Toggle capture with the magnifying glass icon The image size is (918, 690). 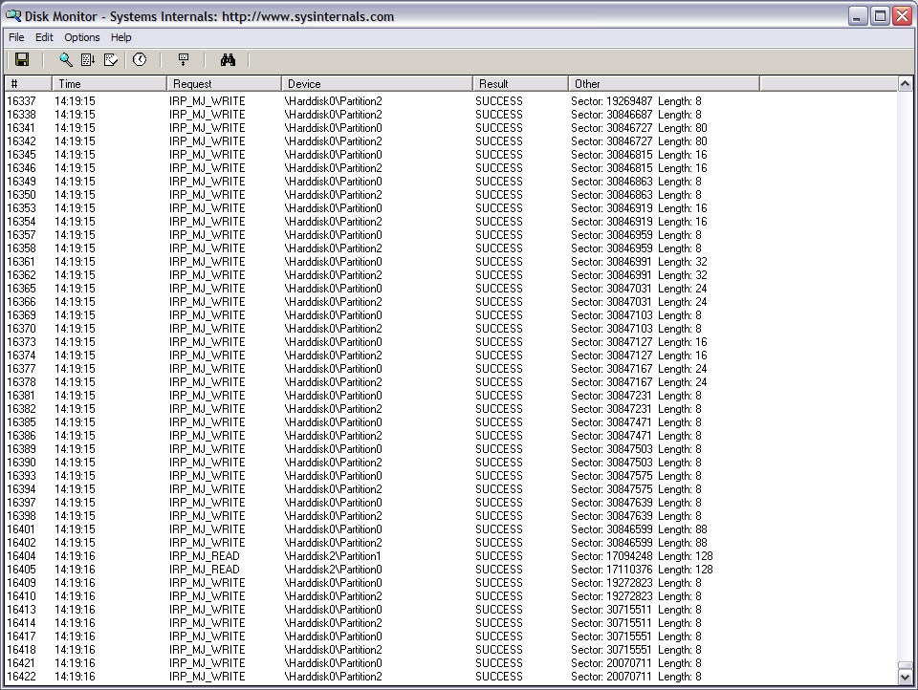[66, 59]
